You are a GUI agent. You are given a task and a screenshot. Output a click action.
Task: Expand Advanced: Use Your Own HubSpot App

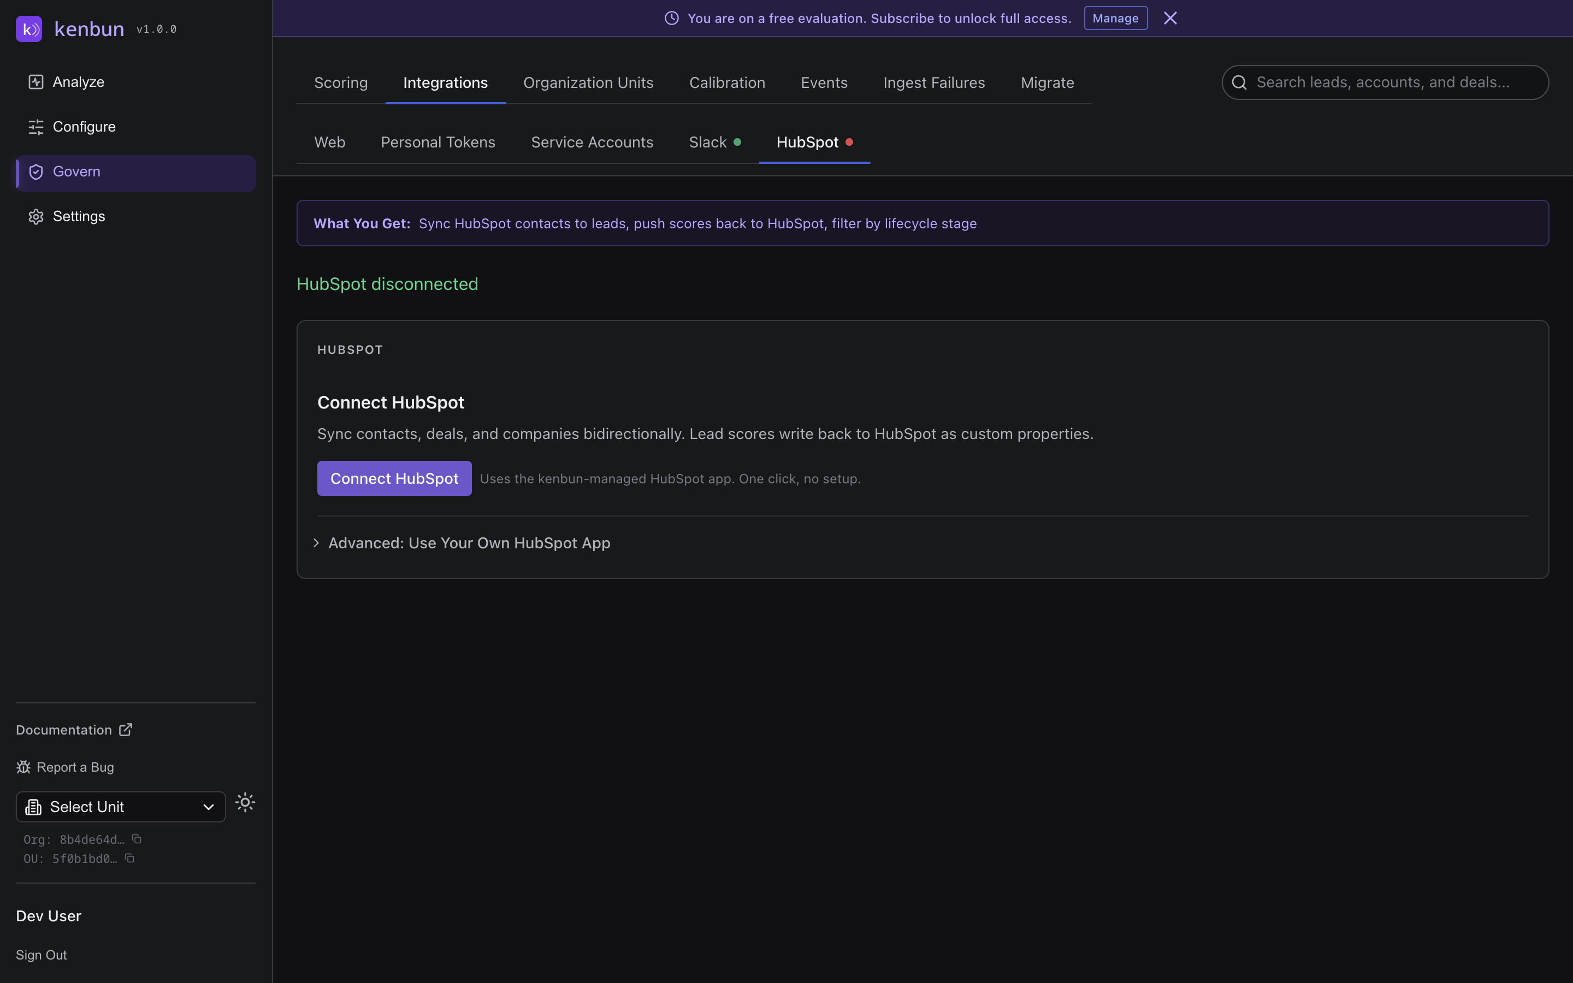tap(462, 543)
